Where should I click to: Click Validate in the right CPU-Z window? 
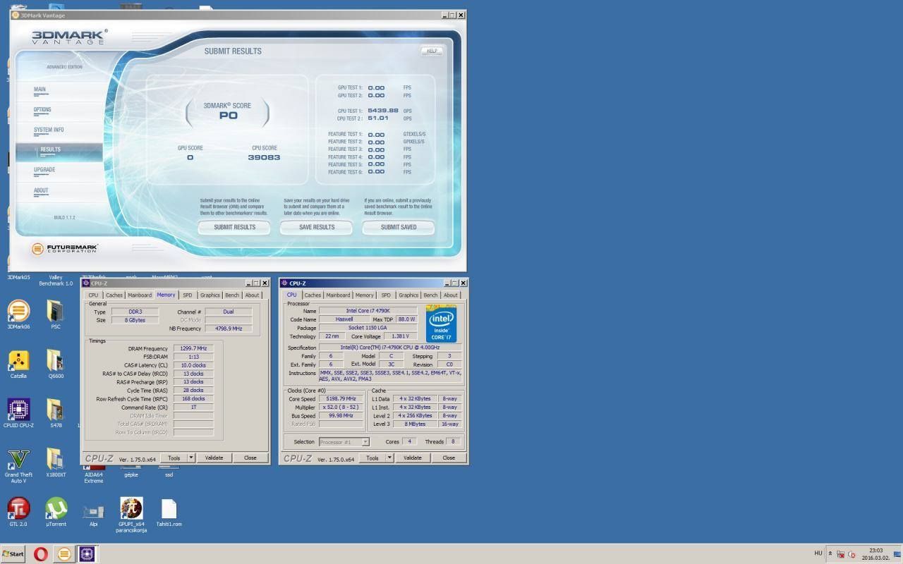pos(412,458)
